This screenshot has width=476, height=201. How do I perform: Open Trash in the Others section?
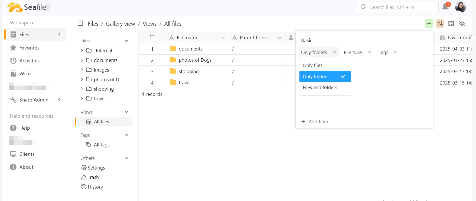point(93,177)
